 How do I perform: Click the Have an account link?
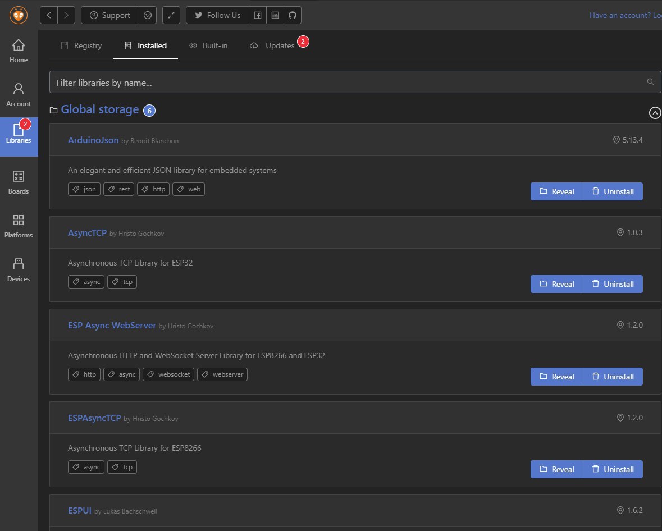(x=626, y=15)
